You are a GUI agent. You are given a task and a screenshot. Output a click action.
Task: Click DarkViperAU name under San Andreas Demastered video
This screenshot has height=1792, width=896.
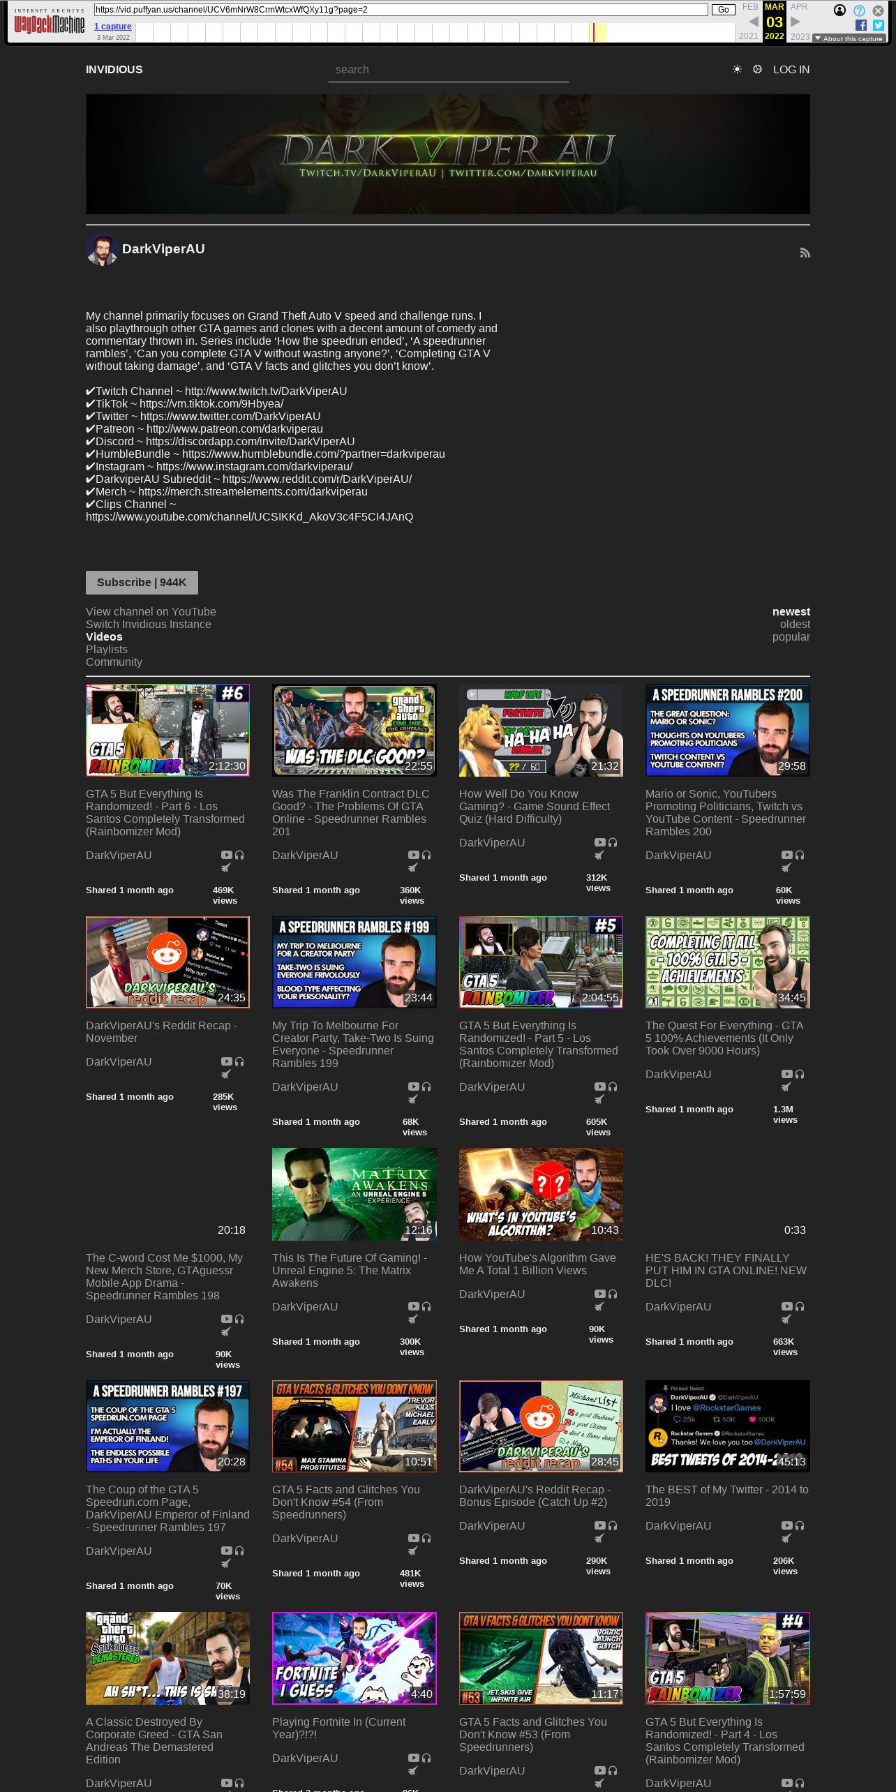119,1783
